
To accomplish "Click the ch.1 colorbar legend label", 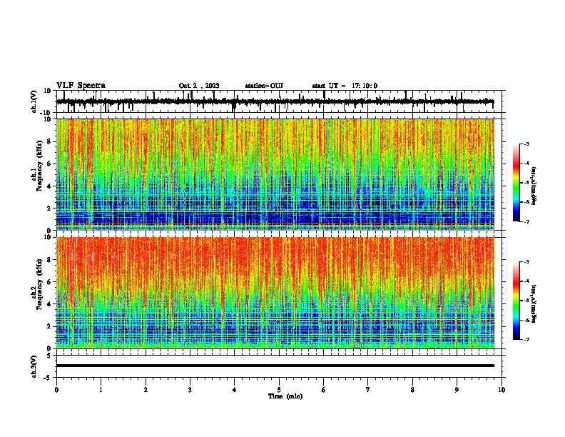I will tap(534, 186).
